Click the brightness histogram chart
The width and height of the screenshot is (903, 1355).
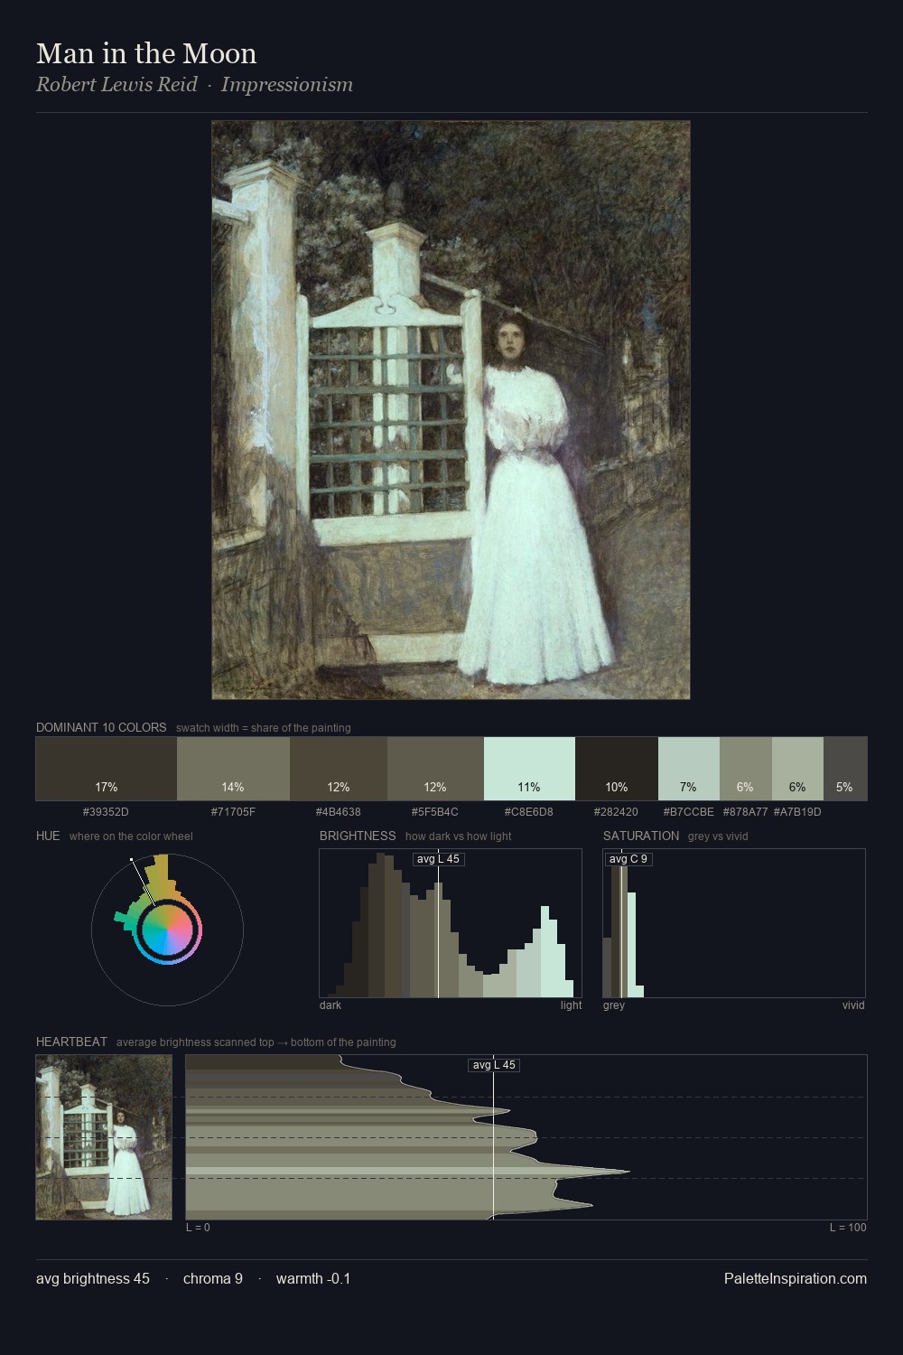(451, 923)
